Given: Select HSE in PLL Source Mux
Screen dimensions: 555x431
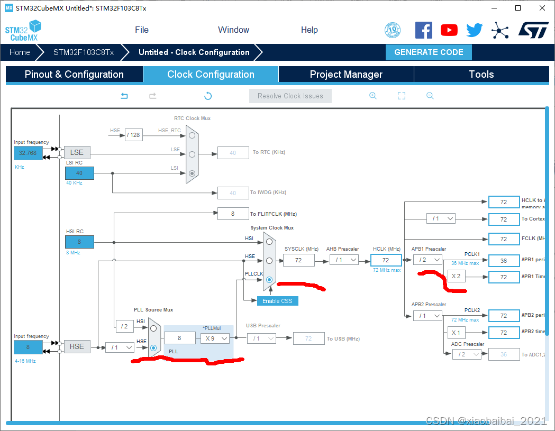Looking at the screenshot, I should (153, 348).
